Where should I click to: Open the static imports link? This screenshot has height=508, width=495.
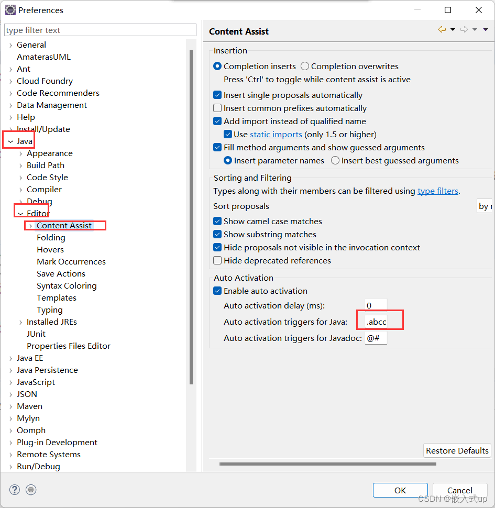276,135
